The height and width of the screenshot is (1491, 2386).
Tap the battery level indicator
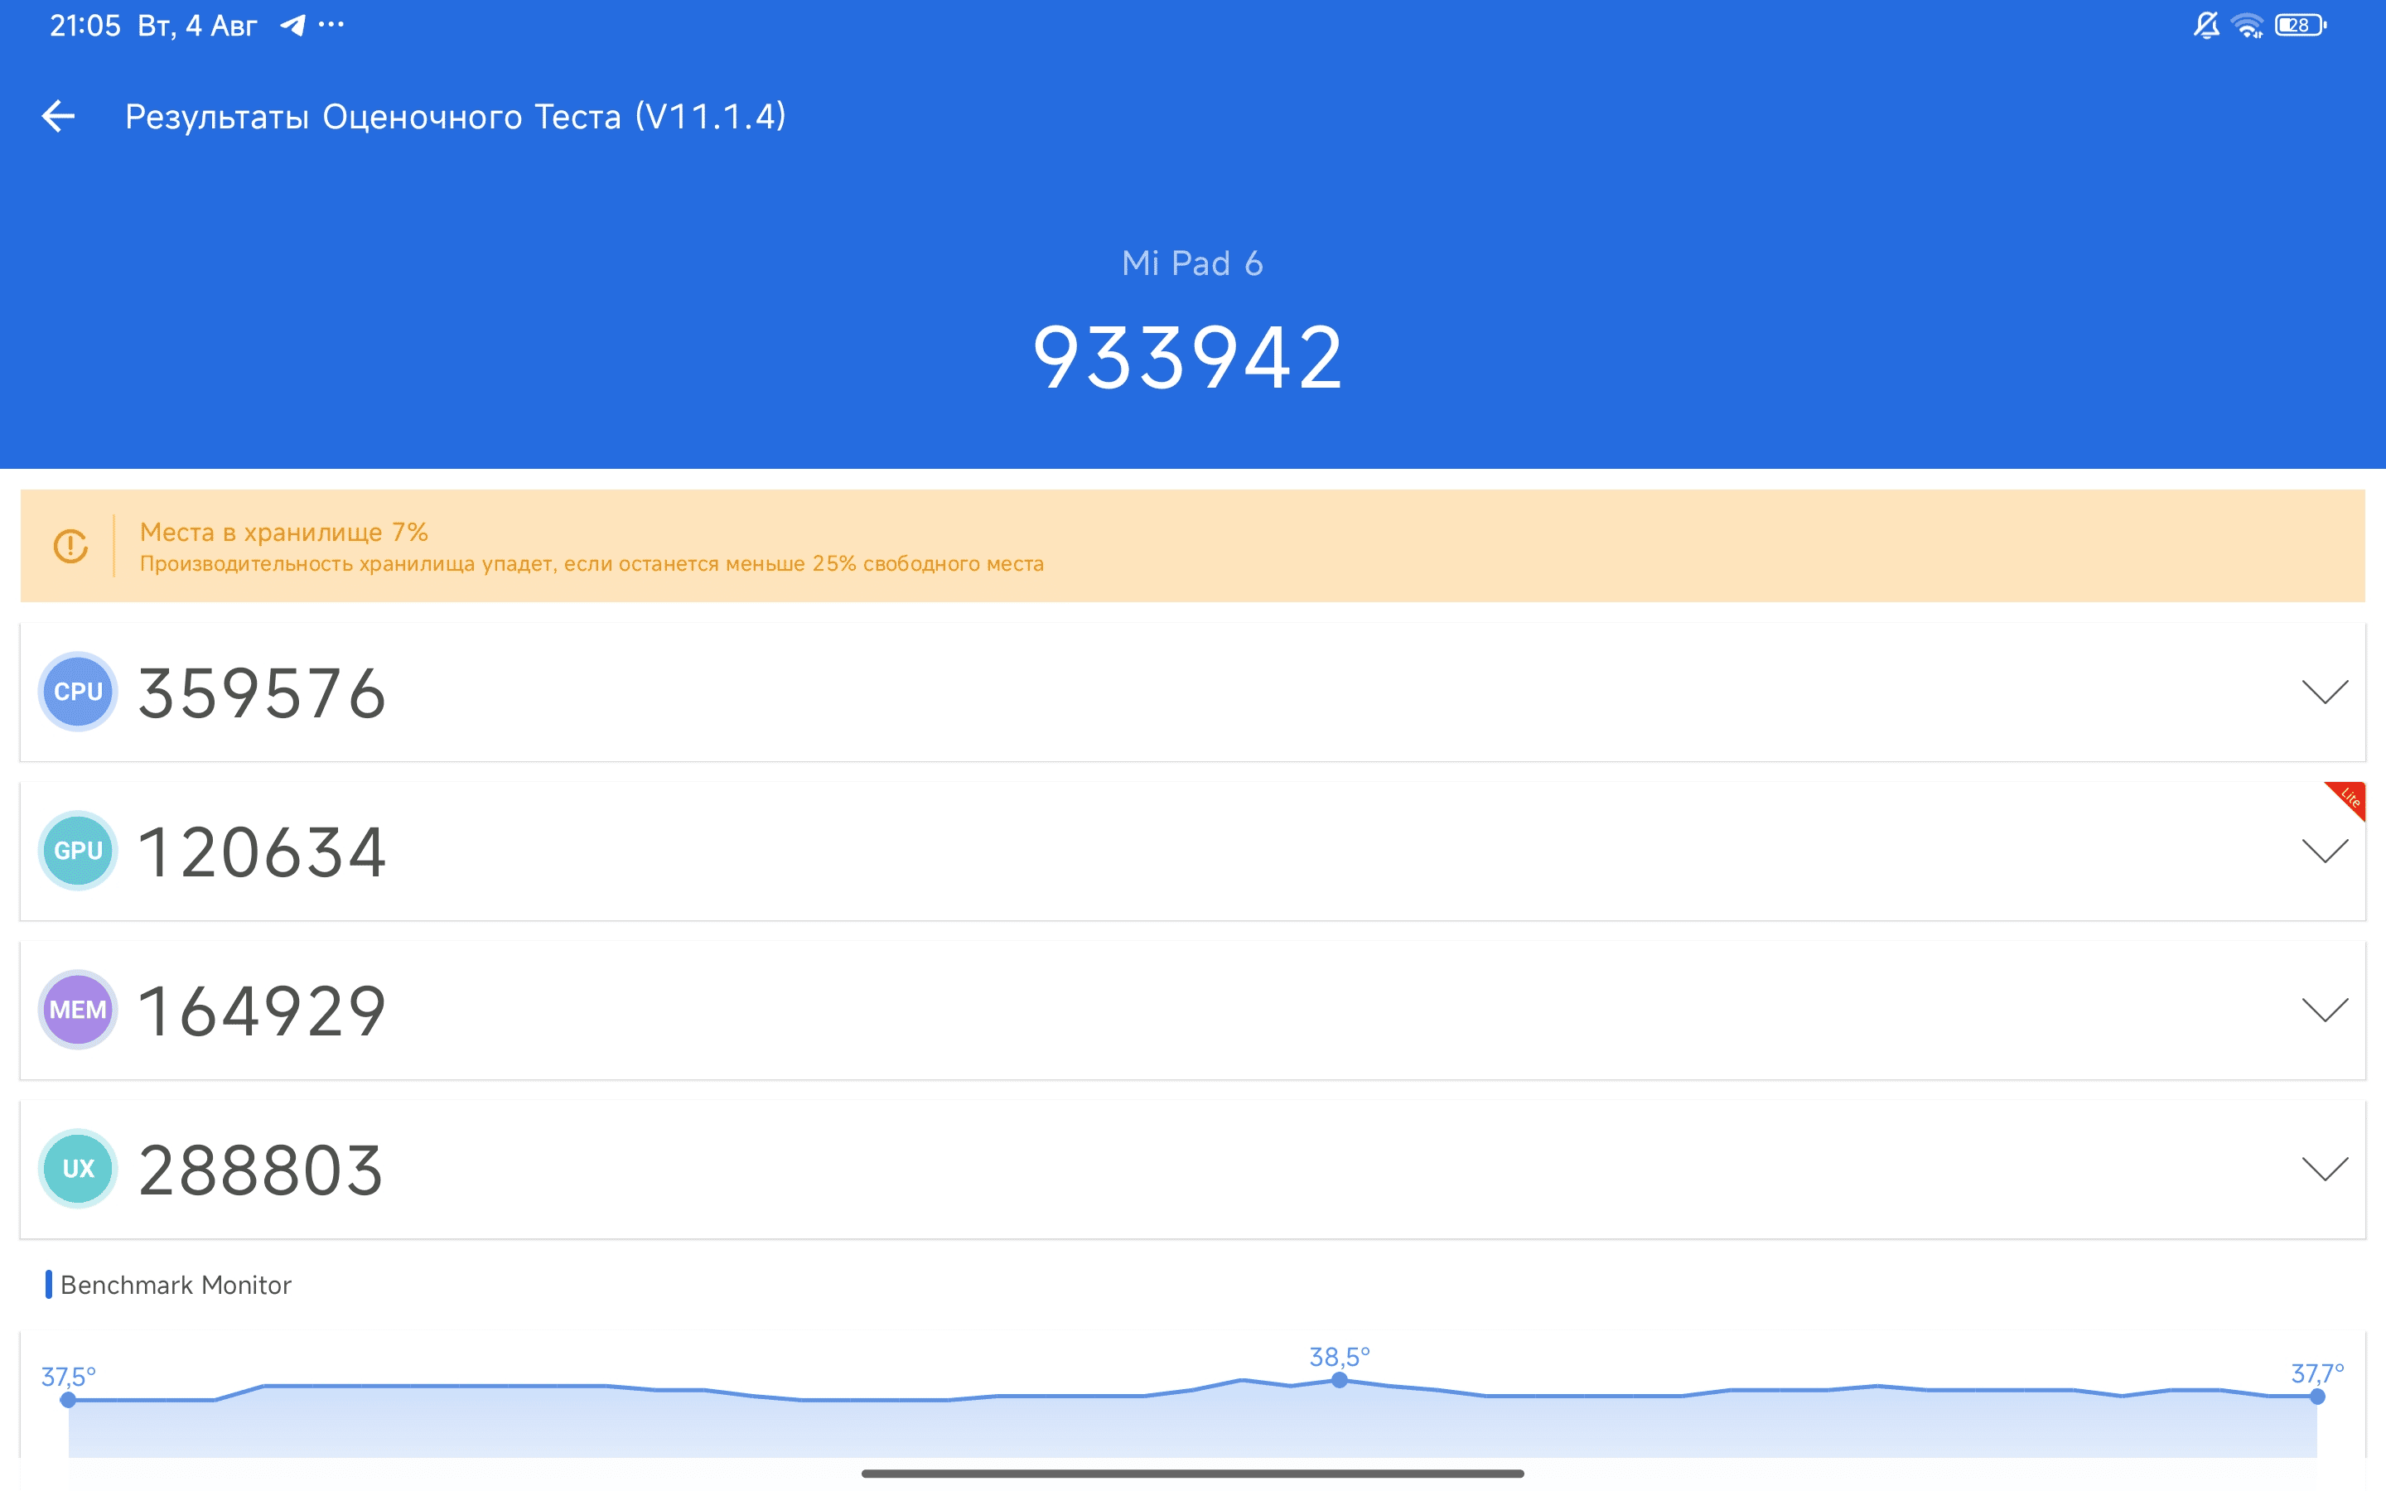click(2300, 25)
